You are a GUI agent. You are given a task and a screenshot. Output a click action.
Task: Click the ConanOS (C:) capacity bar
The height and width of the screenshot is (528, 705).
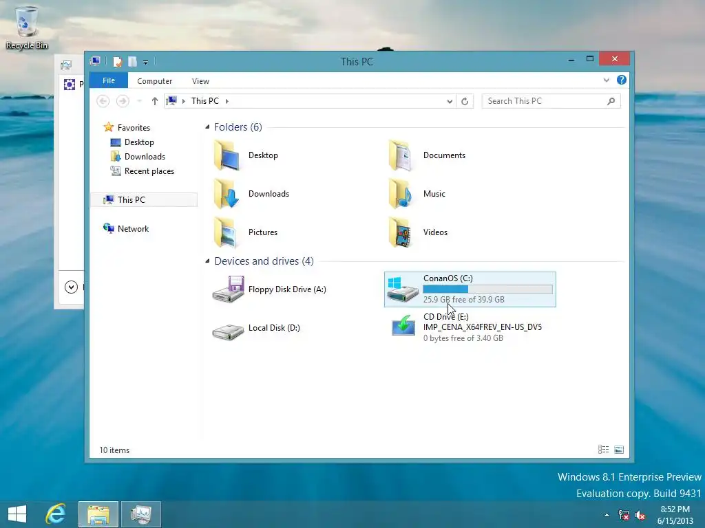(x=488, y=289)
